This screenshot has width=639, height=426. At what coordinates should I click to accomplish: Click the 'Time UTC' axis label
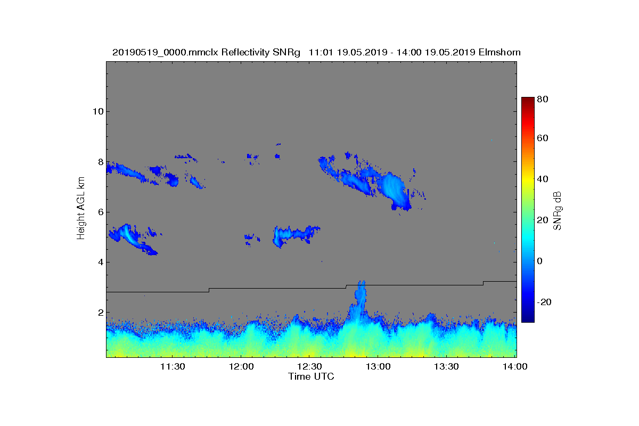[312, 376]
